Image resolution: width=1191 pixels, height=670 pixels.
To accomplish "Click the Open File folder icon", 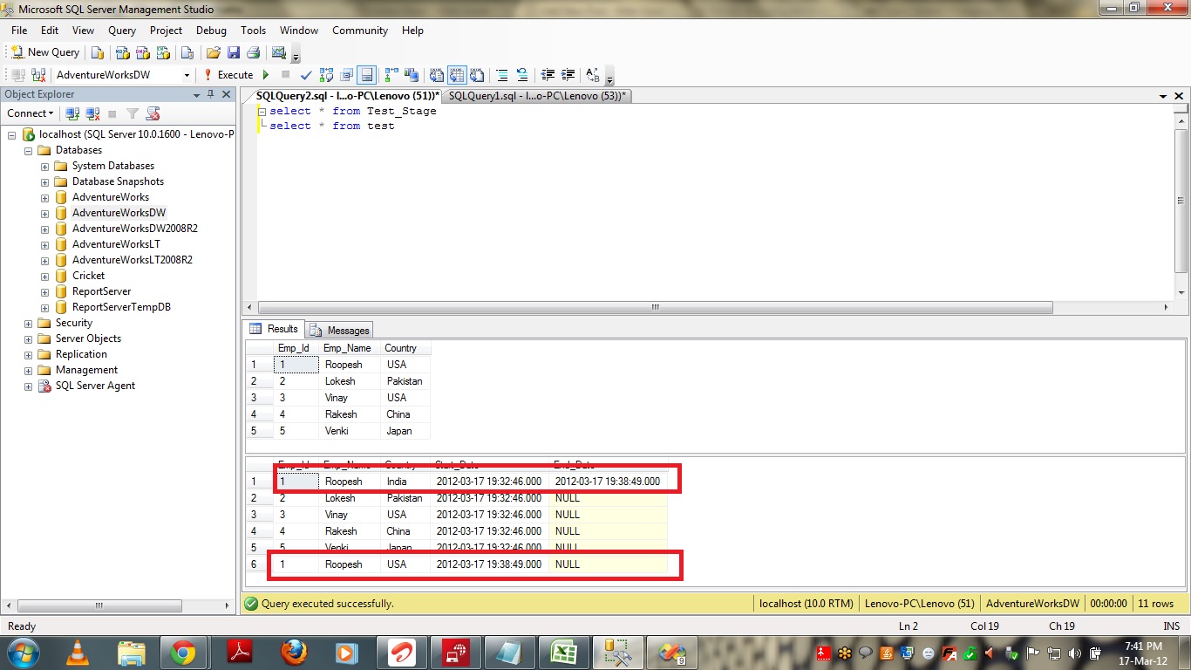I will 213,52.
